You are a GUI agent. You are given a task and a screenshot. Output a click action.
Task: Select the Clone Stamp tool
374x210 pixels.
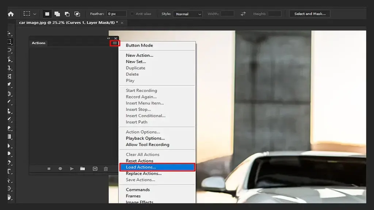click(9, 111)
